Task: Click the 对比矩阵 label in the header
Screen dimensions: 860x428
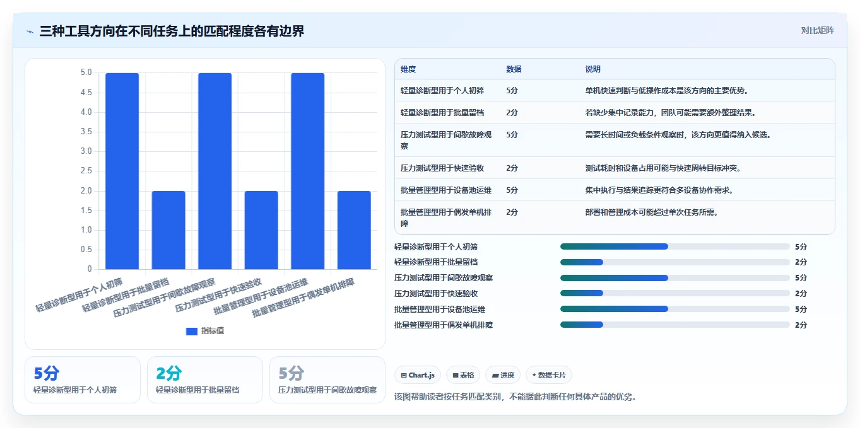Action: (817, 31)
